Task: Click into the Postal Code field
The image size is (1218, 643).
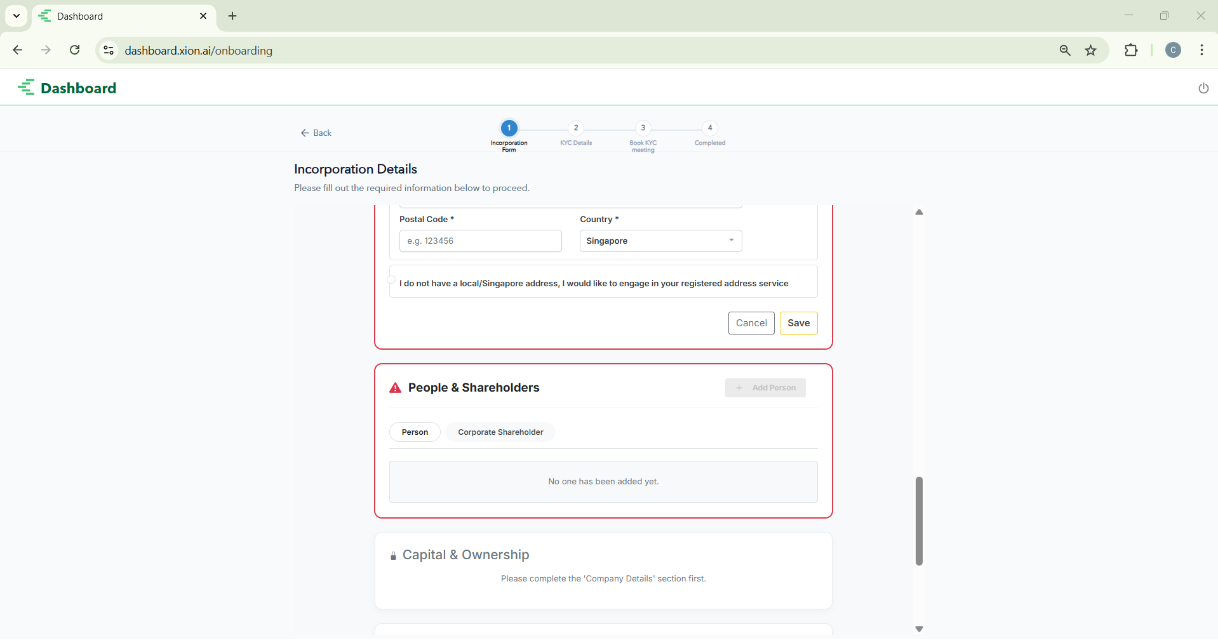Action: (480, 241)
